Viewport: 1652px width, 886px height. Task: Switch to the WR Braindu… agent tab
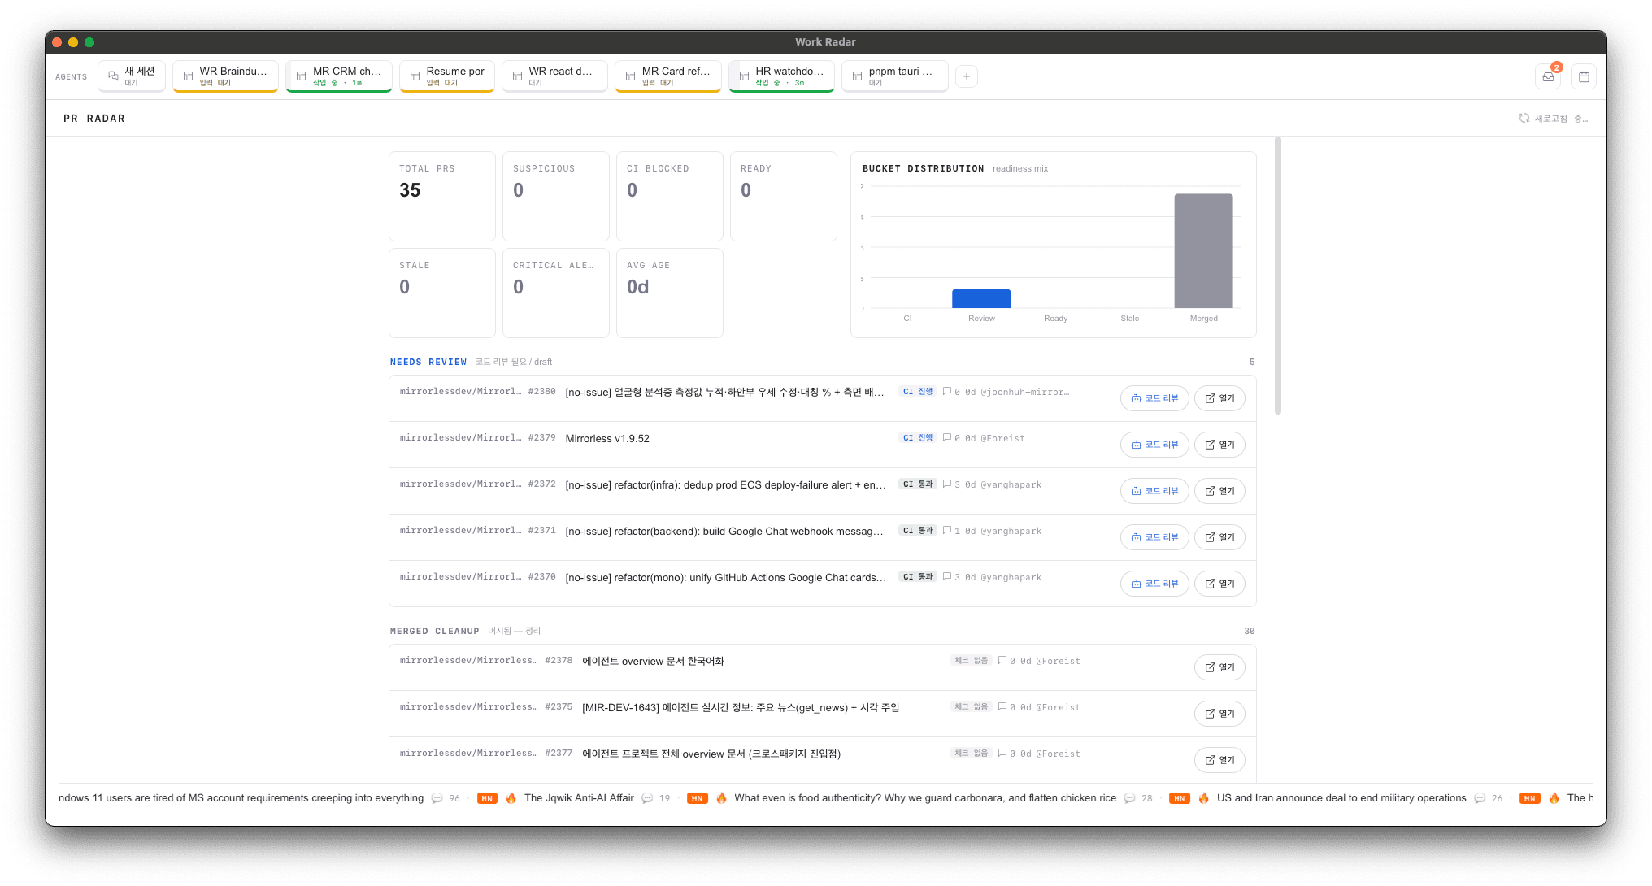click(x=225, y=76)
